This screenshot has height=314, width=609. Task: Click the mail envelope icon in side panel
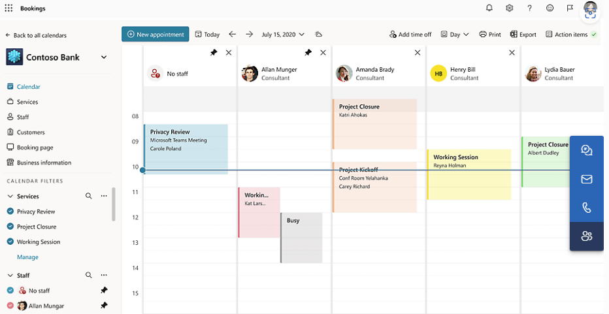point(586,179)
